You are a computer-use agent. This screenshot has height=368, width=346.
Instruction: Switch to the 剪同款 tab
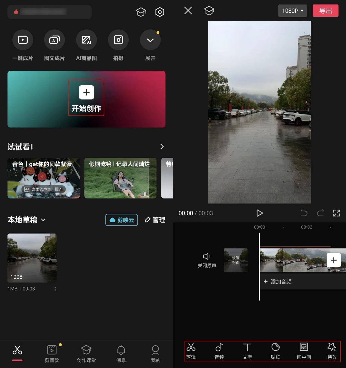click(x=52, y=353)
